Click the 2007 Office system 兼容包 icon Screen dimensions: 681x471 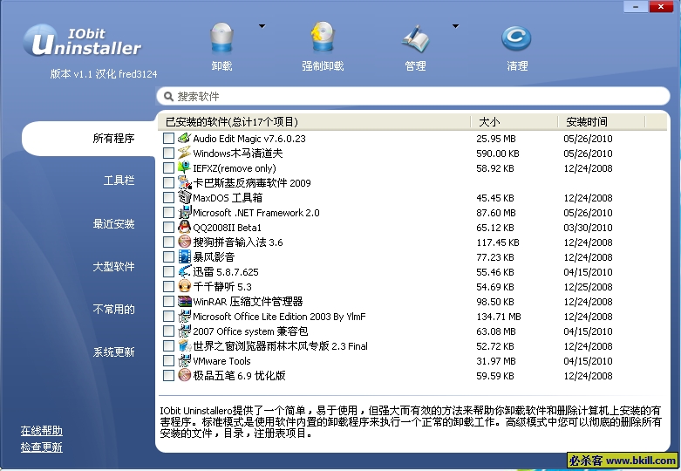pos(185,331)
